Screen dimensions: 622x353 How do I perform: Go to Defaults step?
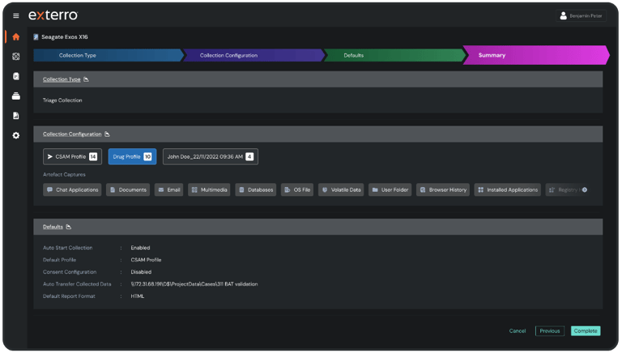tap(394, 56)
